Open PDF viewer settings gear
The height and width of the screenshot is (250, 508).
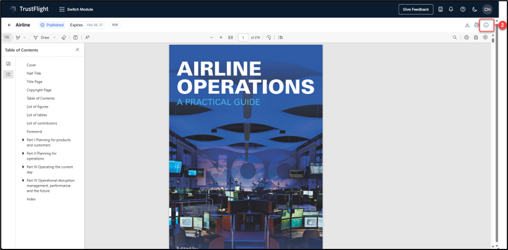pos(485,38)
